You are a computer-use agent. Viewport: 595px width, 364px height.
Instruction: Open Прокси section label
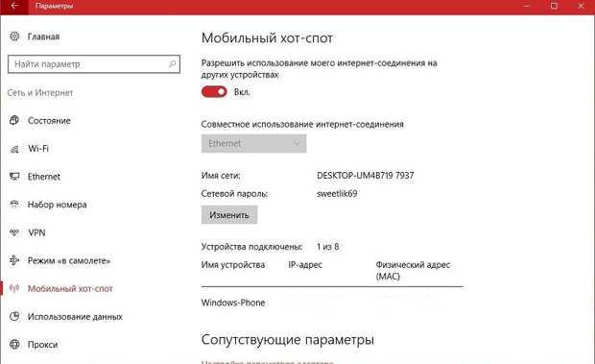click(x=43, y=345)
